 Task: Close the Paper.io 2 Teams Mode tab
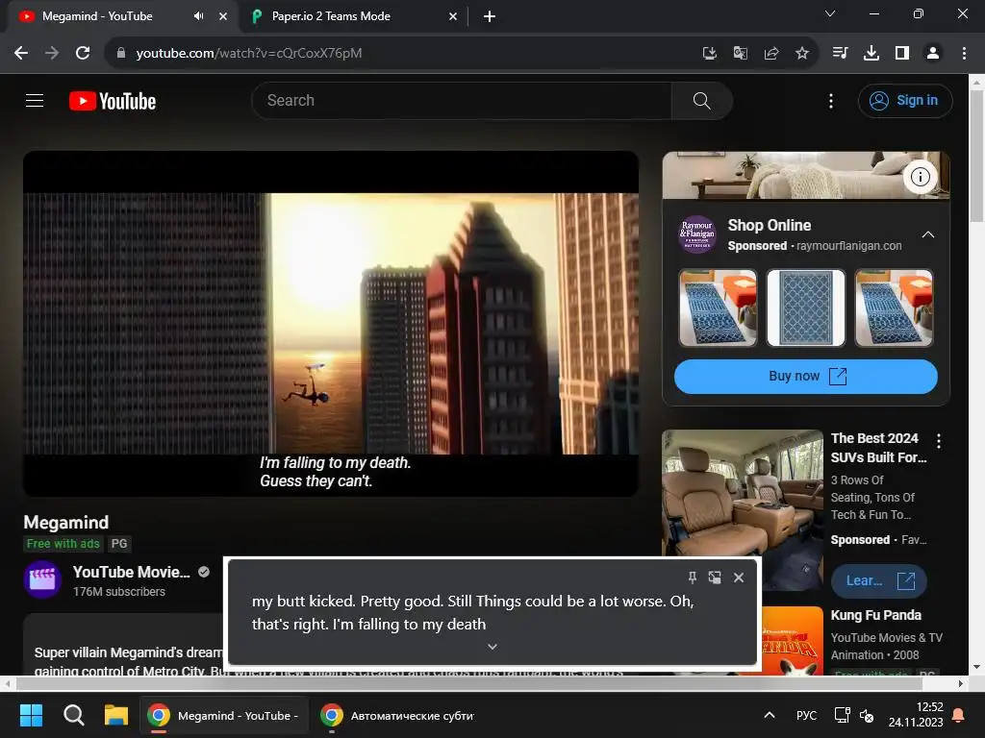[x=453, y=16]
